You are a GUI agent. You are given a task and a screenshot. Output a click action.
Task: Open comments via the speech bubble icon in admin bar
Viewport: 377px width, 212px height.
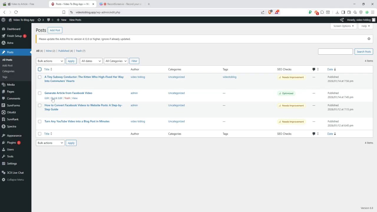coord(49,20)
